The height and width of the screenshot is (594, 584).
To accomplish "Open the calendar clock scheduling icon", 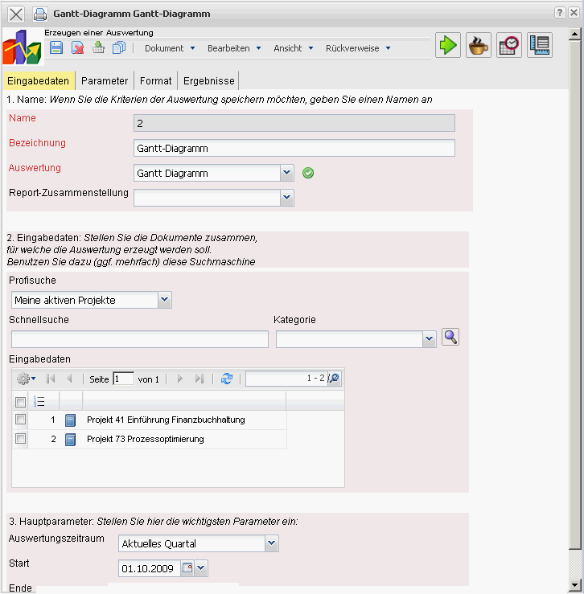I will (509, 46).
